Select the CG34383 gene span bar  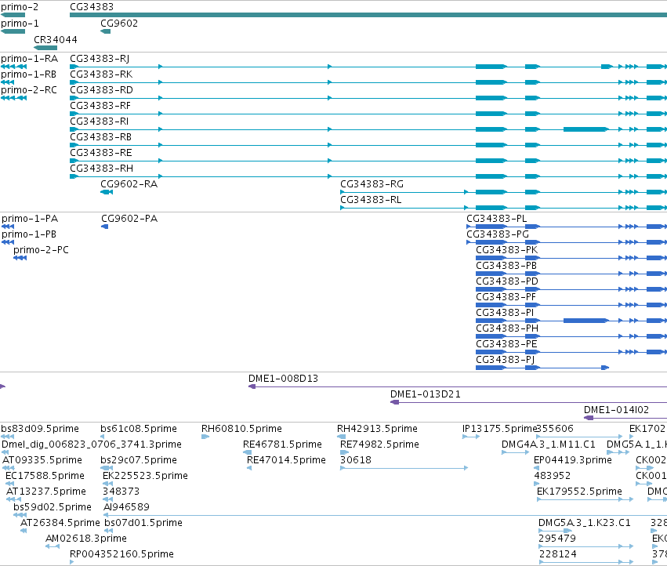tap(368, 15)
